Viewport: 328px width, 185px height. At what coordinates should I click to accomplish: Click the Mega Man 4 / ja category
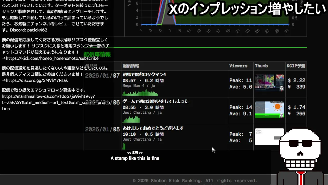pos(139,86)
